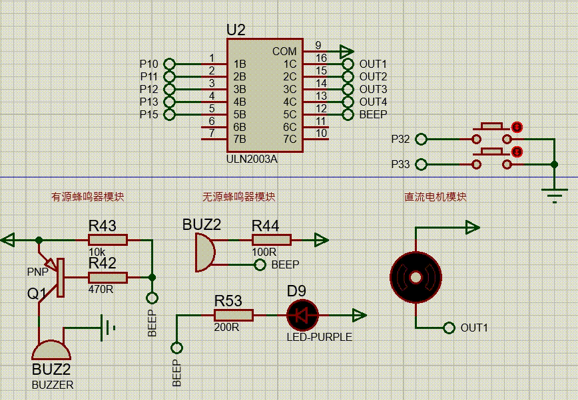Click the 6C pin label in U2
This screenshot has height=400, width=578.
tap(290, 127)
